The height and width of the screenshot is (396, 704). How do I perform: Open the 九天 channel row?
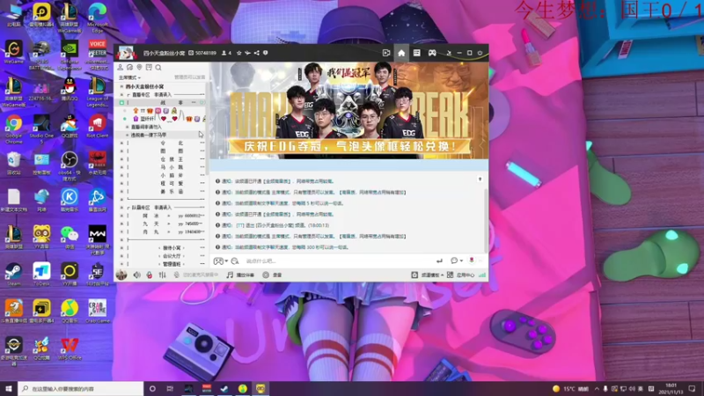pos(164,224)
